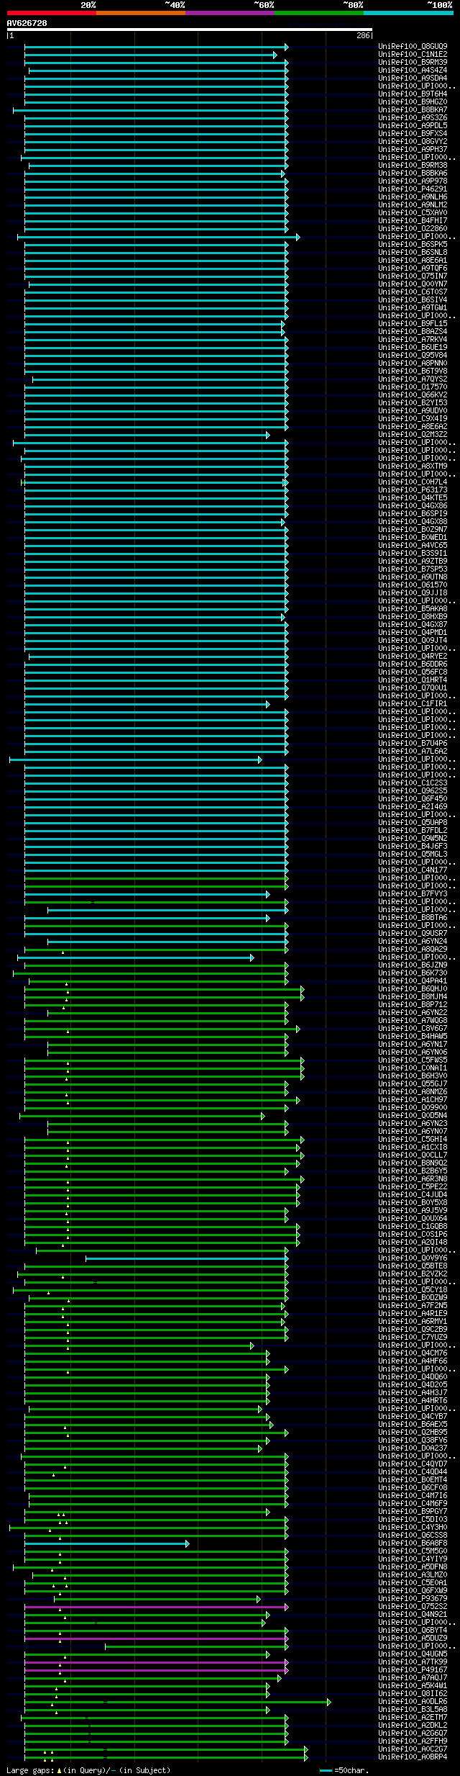Viewport: 460px width, 1776px height.
Task: Open hit UniRef100_A9SDA4
Action: pos(413,78)
